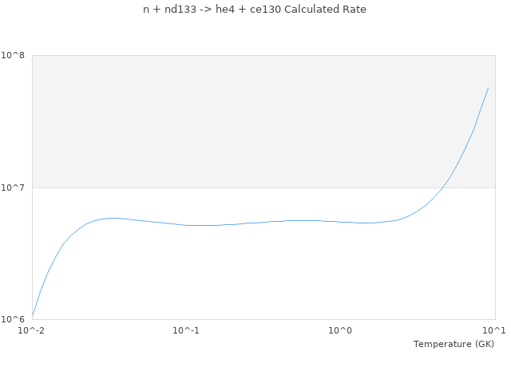Click the curve directly above the 10^-1 tick
The width and height of the screenshot is (511, 383).
[186, 225]
